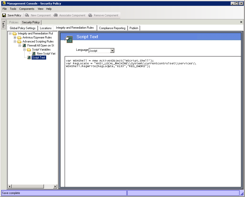The width and height of the screenshot is (245, 197).
Task: Click the Associate Component toolbar icon
Action: point(55,15)
